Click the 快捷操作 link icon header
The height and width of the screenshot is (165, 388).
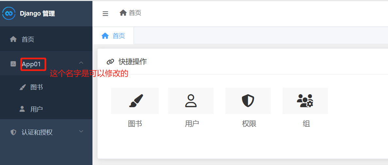click(110, 62)
